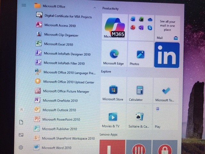Open the hamburger menu at top of Start

pos(24,5)
